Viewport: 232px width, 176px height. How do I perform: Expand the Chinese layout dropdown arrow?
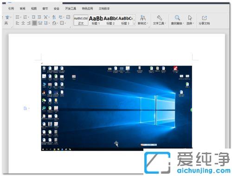pyautogui.click(x=49, y=17)
